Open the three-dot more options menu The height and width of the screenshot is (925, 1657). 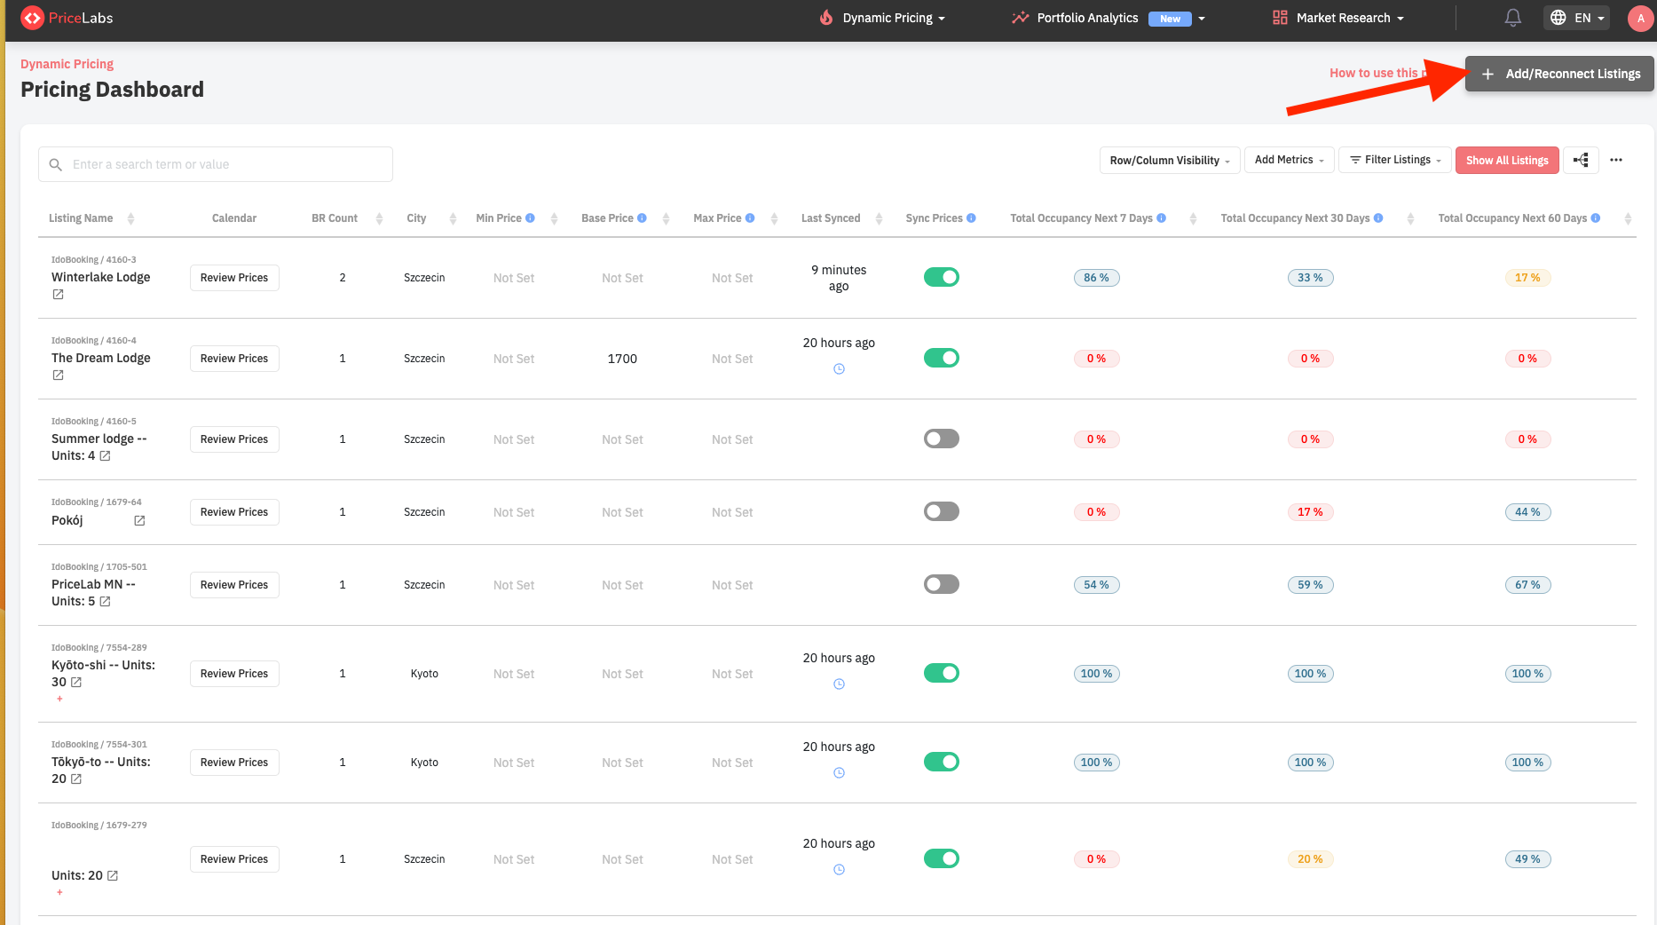[x=1616, y=160]
